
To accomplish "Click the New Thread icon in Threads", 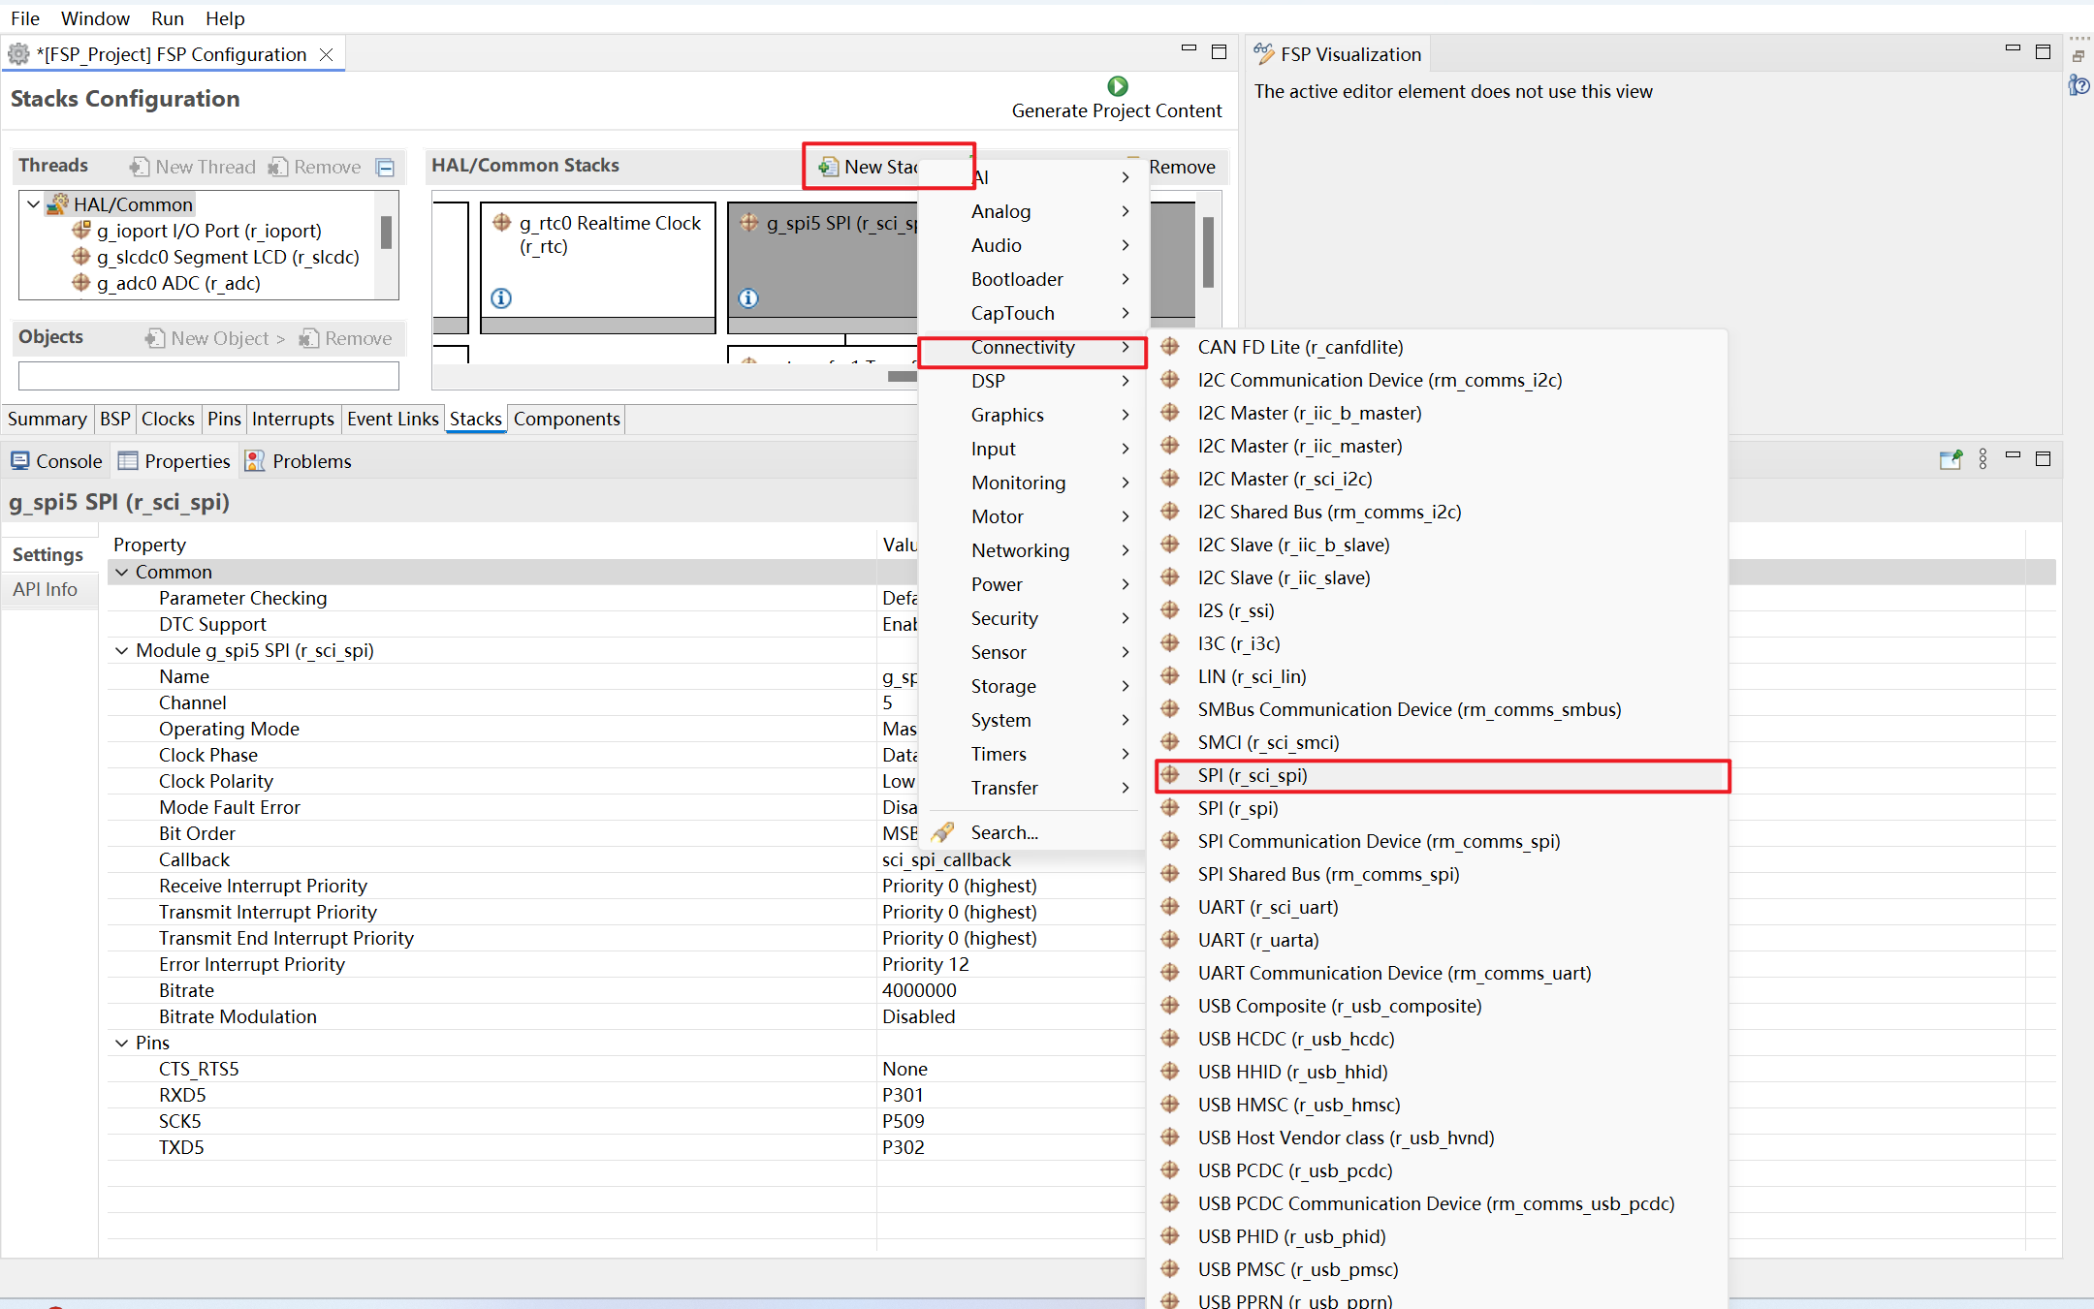I will [x=140, y=167].
